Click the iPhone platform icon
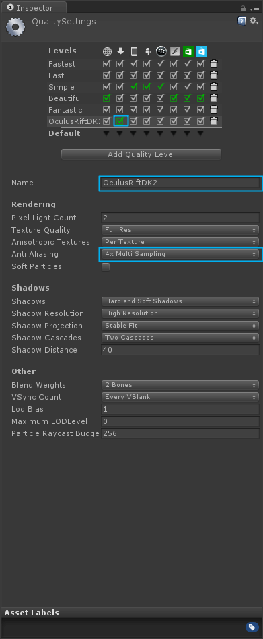 click(134, 51)
